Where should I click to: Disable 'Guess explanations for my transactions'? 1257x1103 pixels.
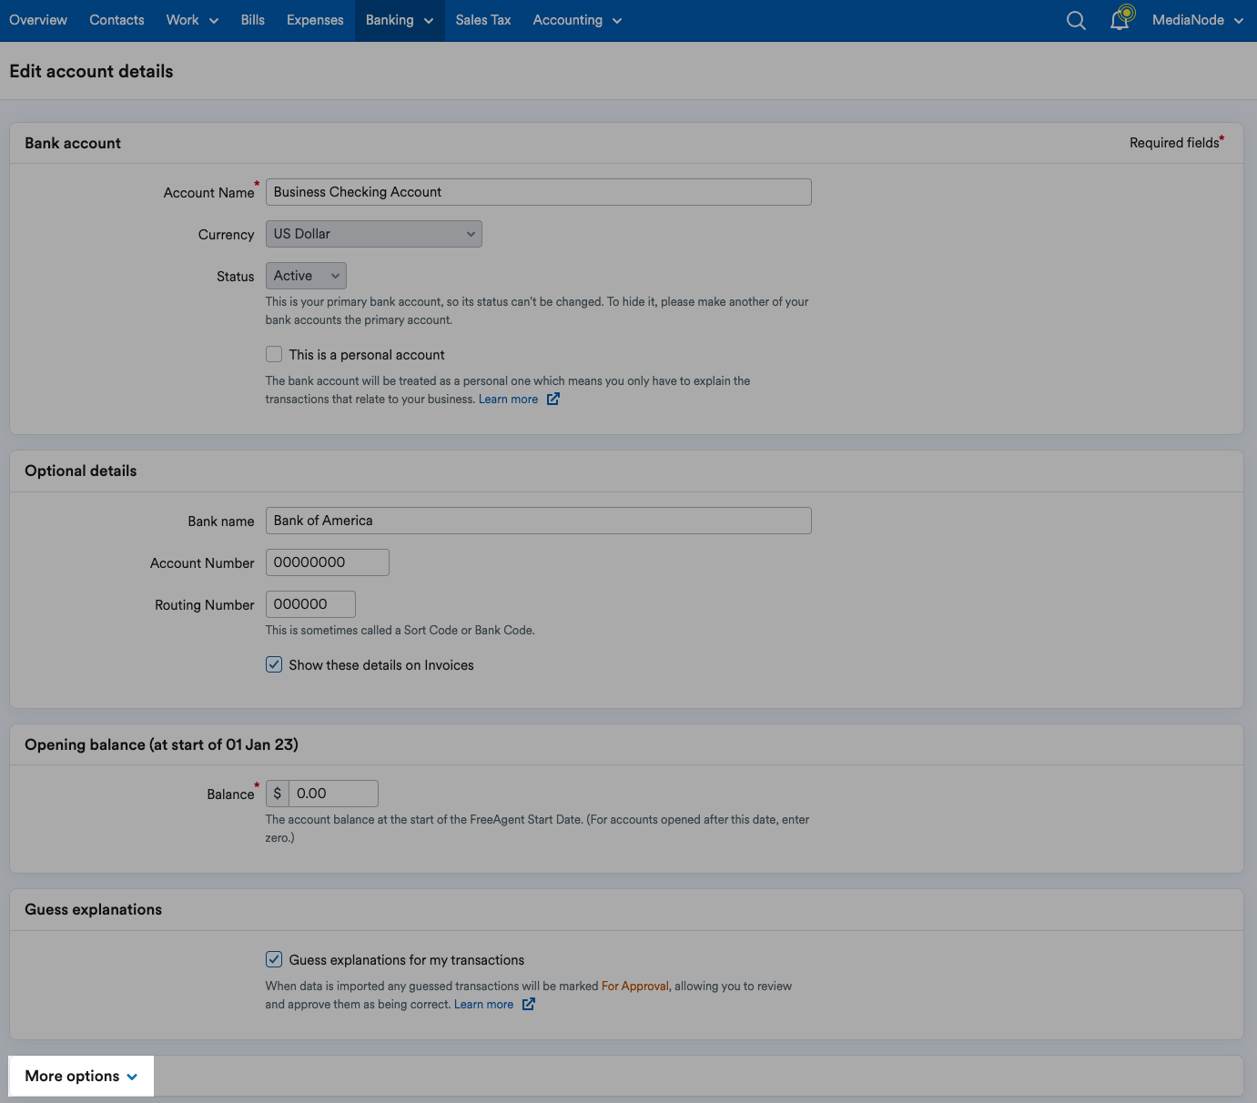(274, 959)
